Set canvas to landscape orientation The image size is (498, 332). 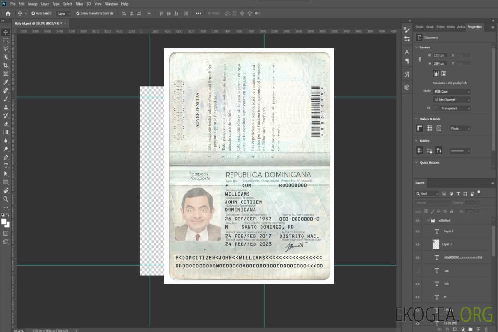(x=444, y=73)
